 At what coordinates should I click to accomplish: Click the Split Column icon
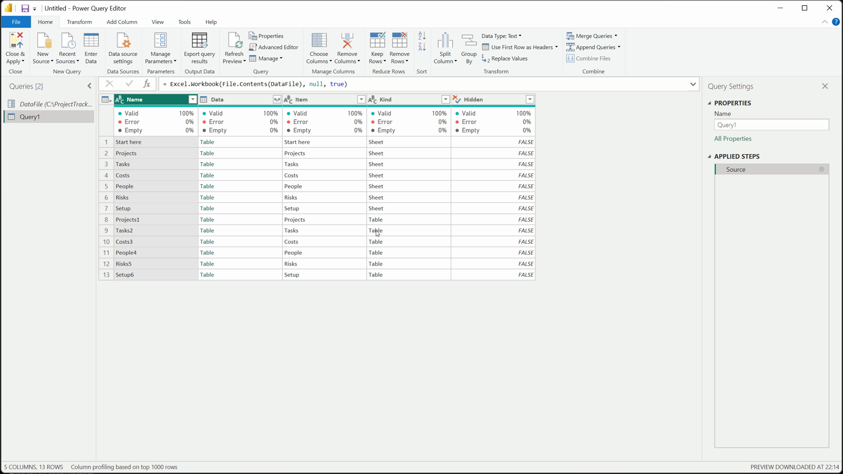tap(445, 41)
